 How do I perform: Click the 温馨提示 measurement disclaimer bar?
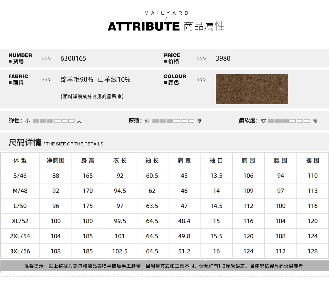point(164,266)
